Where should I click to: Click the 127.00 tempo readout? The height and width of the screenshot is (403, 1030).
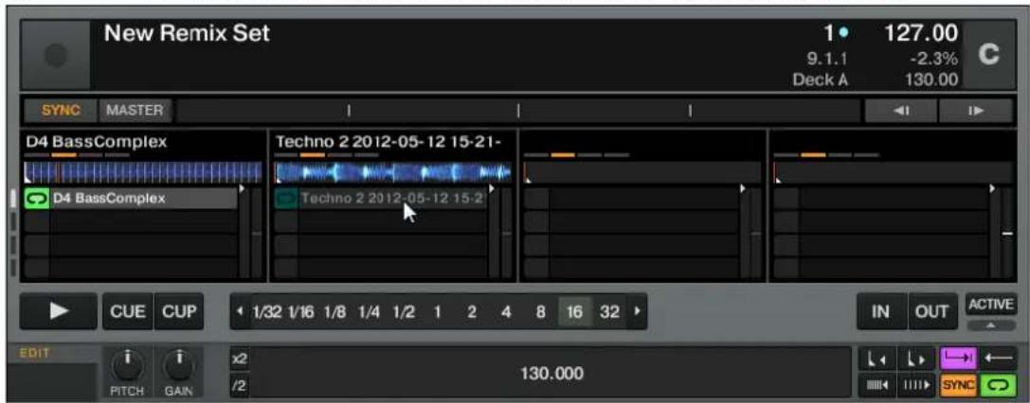(919, 33)
